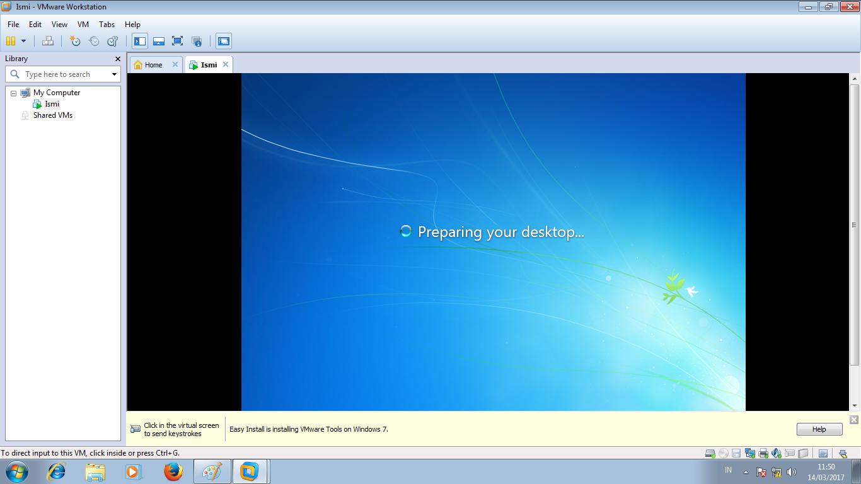This screenshot has height=484, width=861.
Task: Click the IN language indicator
Action: click(x=729, y=470)
